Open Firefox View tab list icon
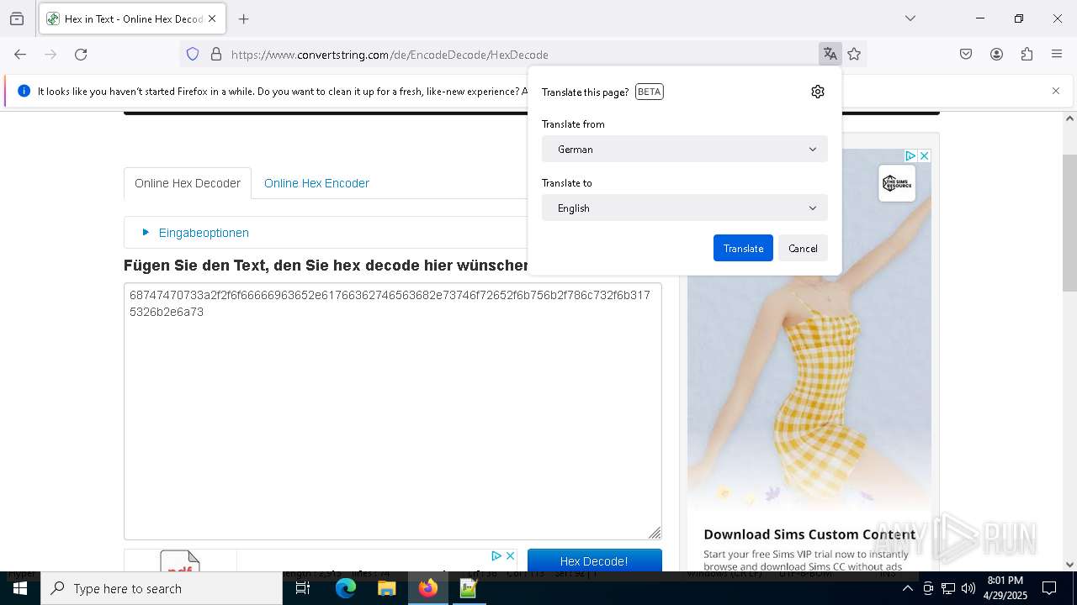1077x605 pixels. (x=17, y=18)
